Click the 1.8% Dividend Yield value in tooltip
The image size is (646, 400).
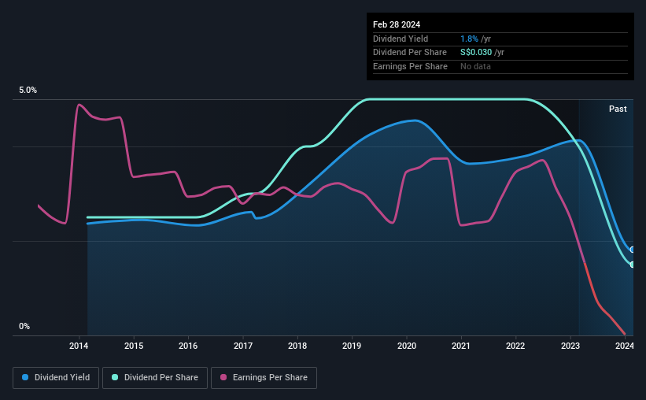pos(469,39)
